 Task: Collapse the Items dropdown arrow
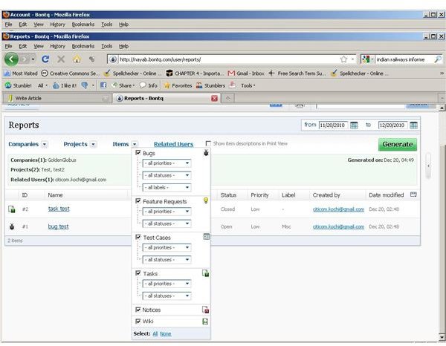135,144
